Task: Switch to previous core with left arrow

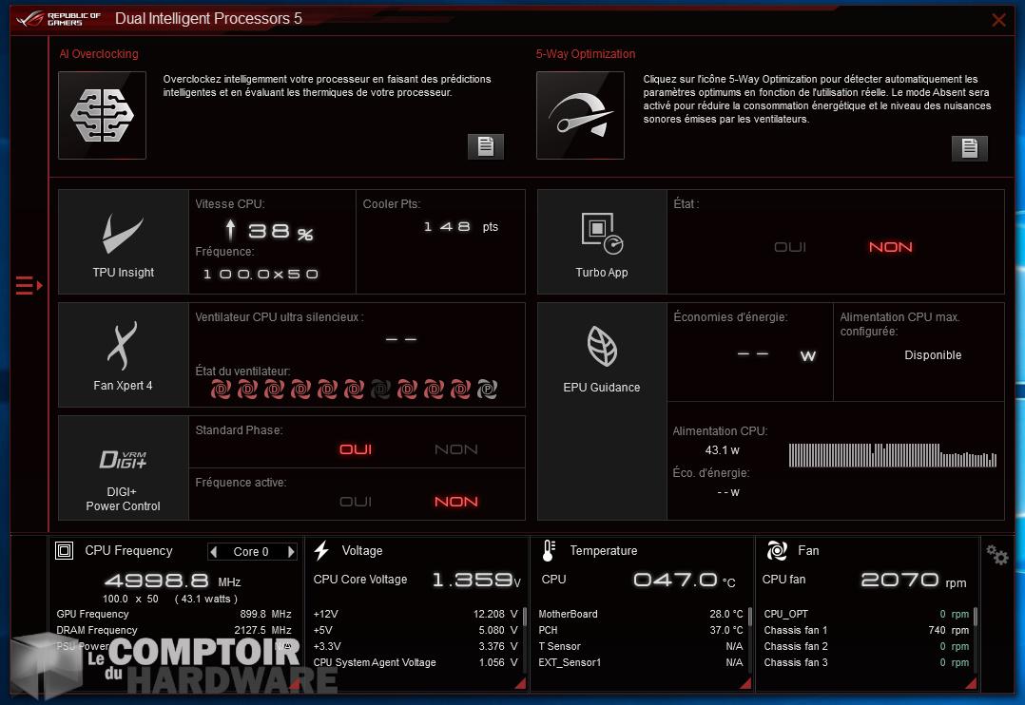Action: click(x=214, y=552)
